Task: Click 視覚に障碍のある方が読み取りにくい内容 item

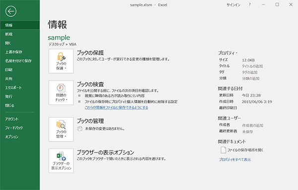Action: pyautogui.click(x=115, y=96)
